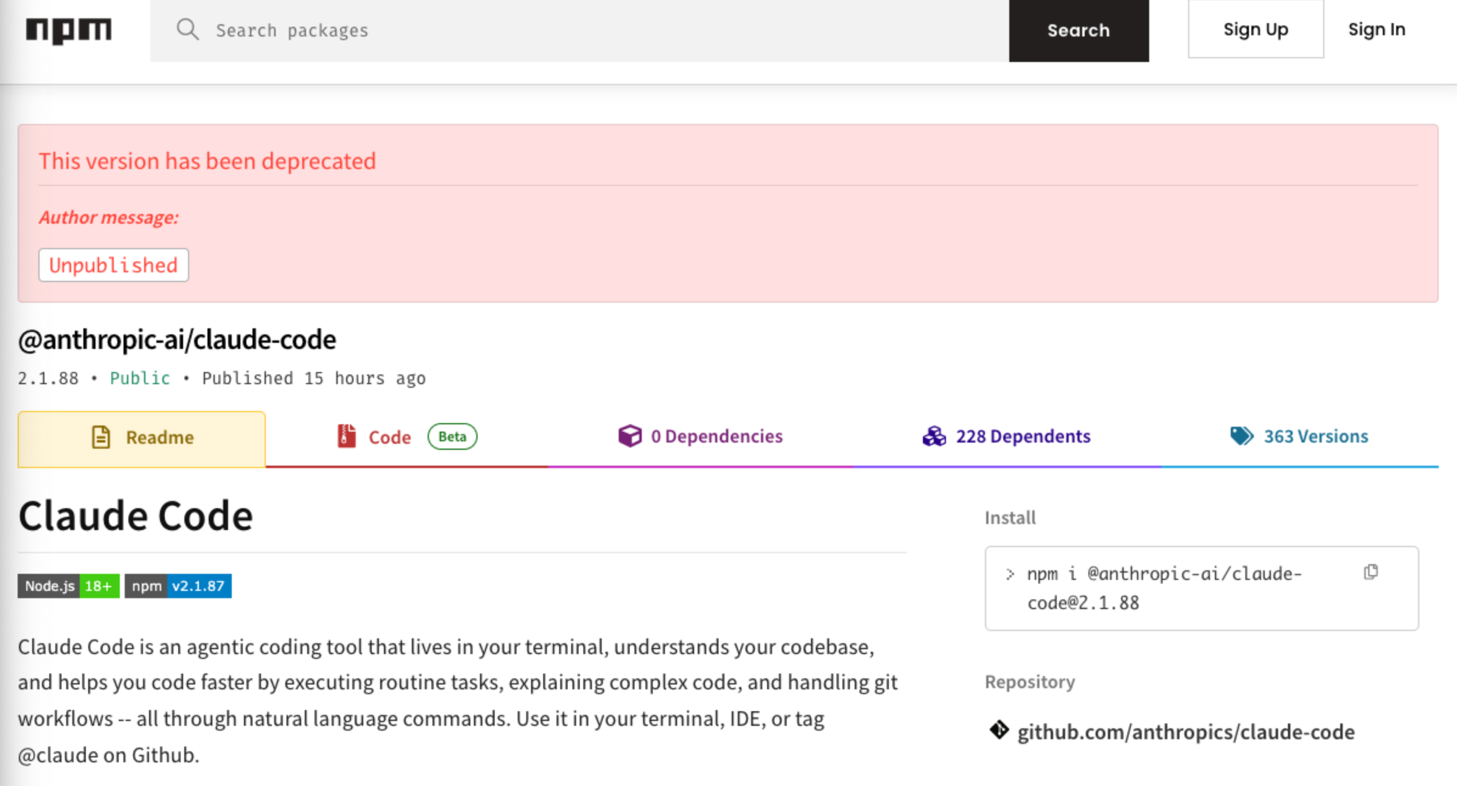The height and width of the screenshot is (786, 1457).
Task: Click the Dependents cubes icon
Action: coord(934,436)
